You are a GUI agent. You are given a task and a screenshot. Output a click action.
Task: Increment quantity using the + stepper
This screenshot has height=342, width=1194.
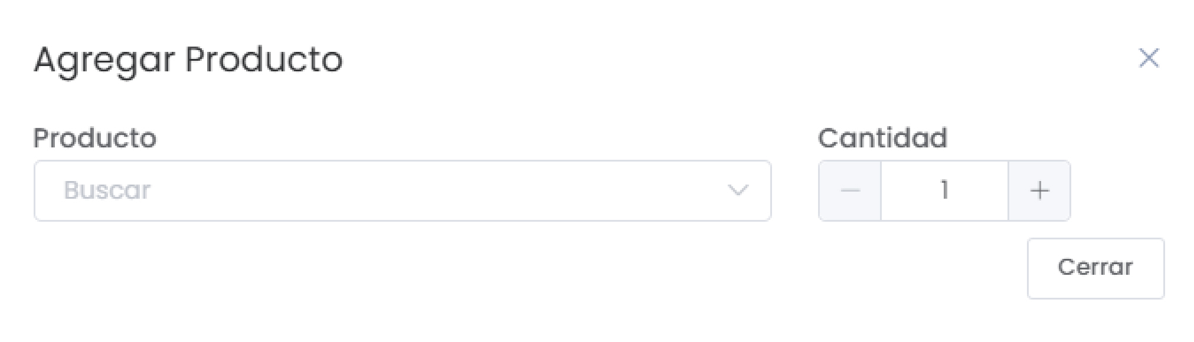pos(1039,190)
